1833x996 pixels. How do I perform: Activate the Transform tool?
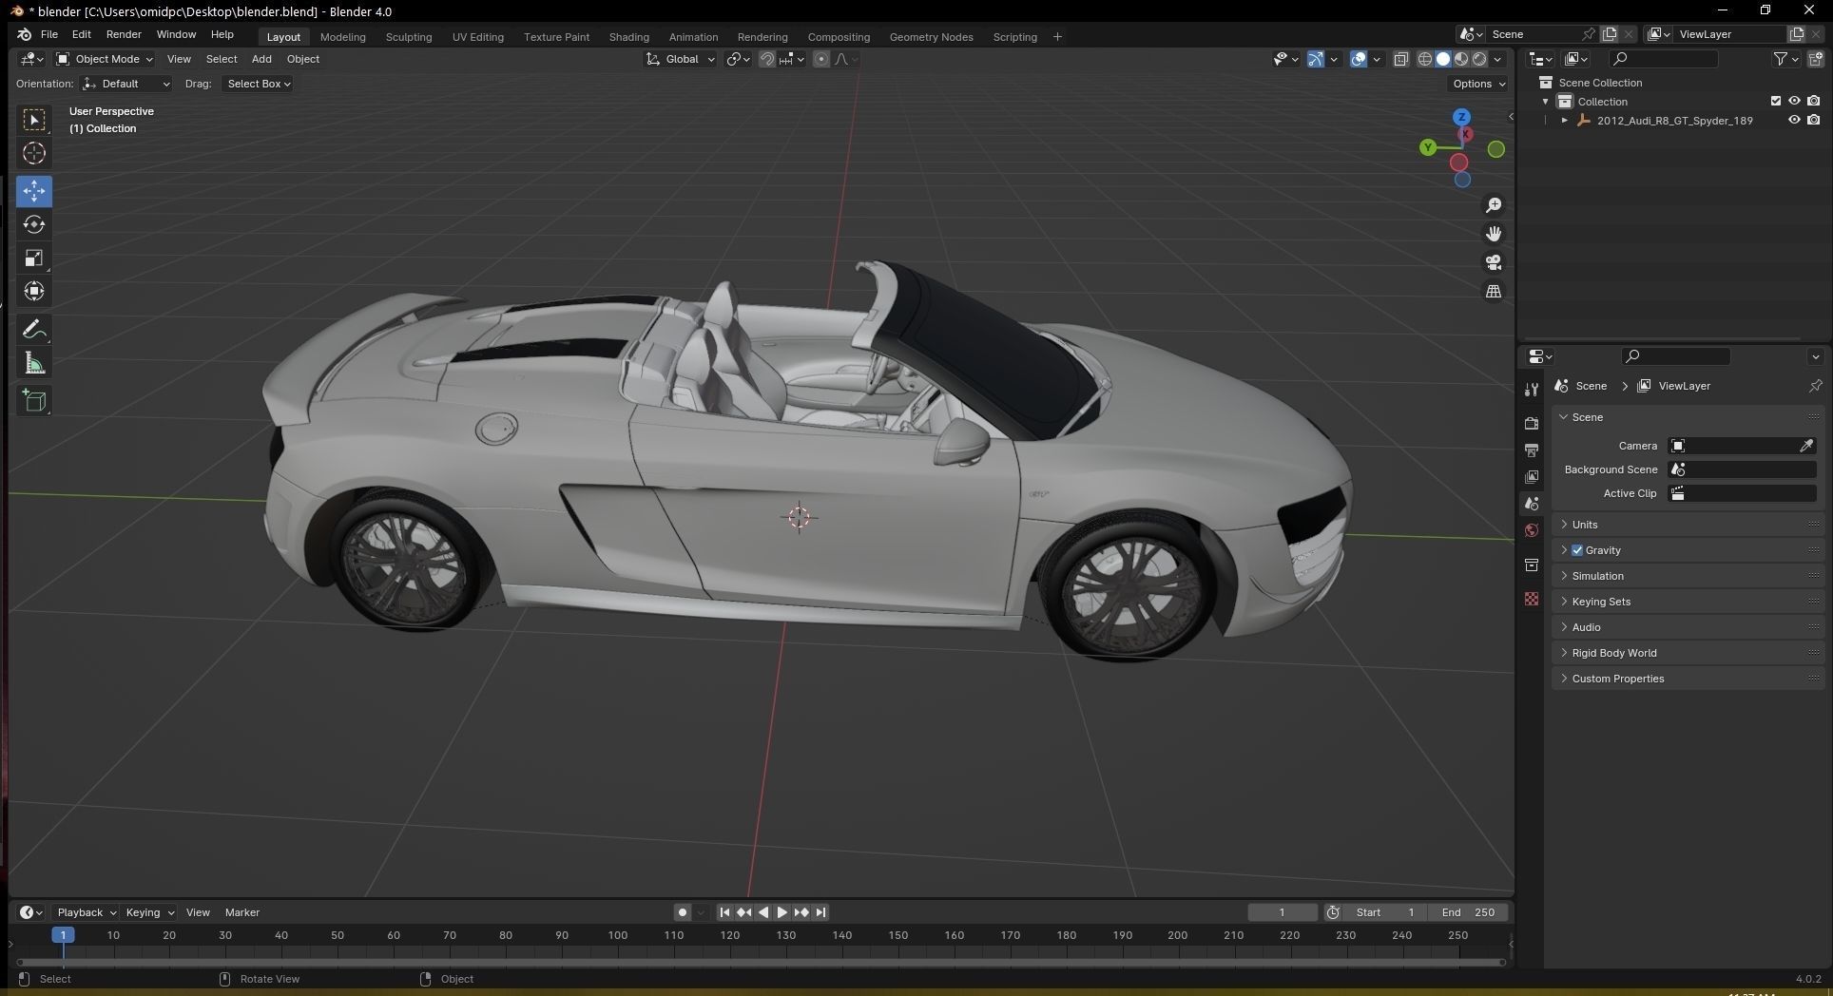pos(34,291)
